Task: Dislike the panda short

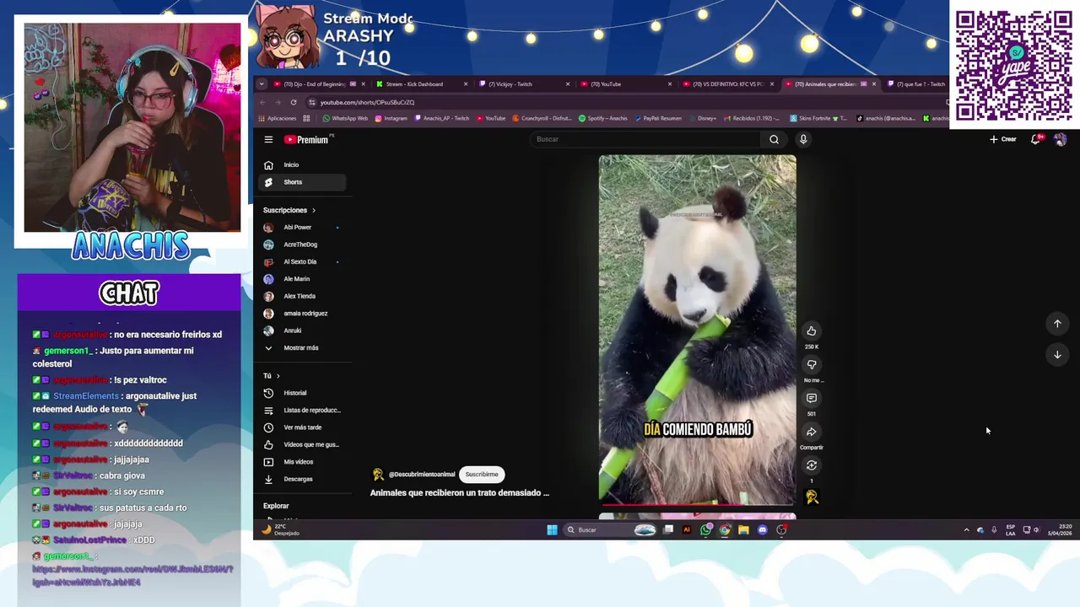Action: point(812,365)
